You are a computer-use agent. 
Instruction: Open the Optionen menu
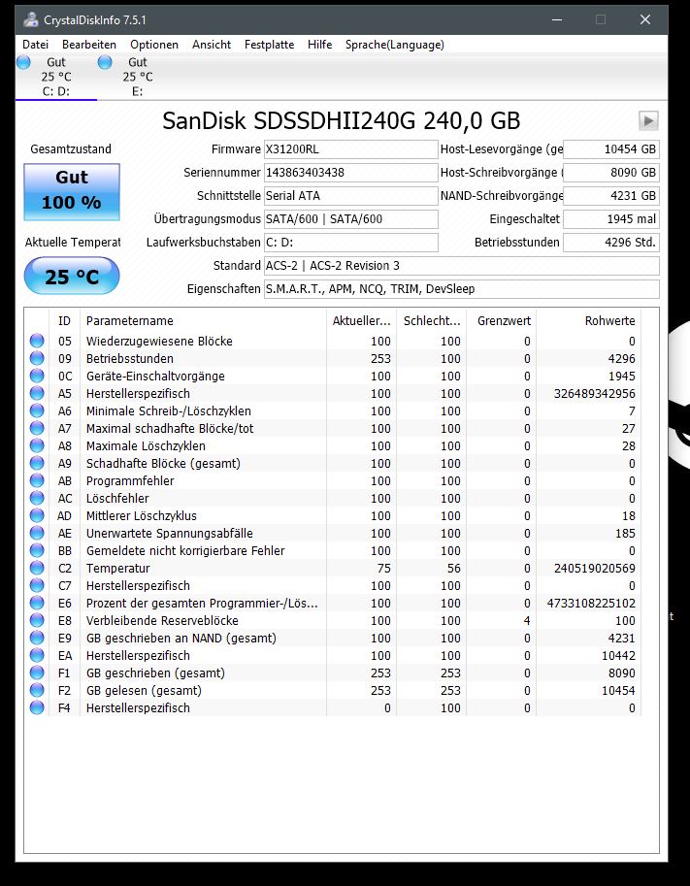pos(154,45)
